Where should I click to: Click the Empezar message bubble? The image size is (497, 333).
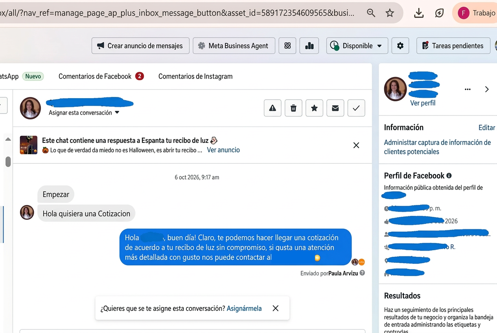point(56,194)
